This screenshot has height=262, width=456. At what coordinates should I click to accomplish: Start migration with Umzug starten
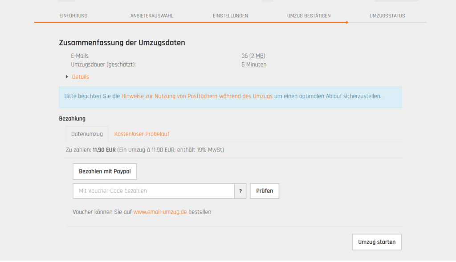(377, 242)
